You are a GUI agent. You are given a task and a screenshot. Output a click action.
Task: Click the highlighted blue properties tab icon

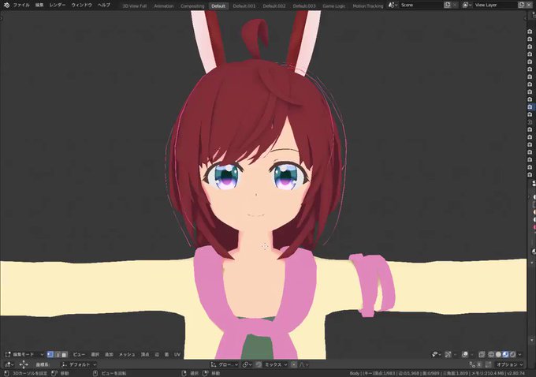coord(530,106)
